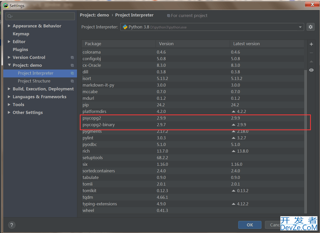320x233 pixels.
Task: Select the pip package row
Action: tap(193, 105)
